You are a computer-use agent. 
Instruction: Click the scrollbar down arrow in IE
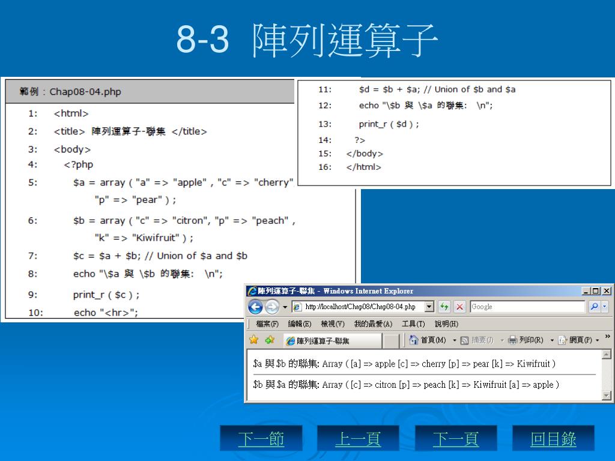coord(607,396)
